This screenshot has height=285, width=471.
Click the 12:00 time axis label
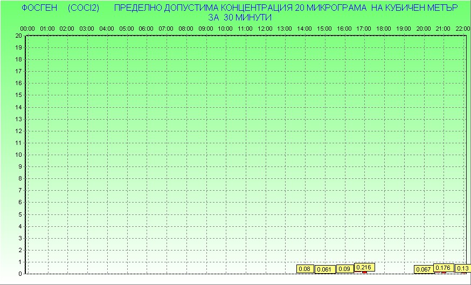265,29
